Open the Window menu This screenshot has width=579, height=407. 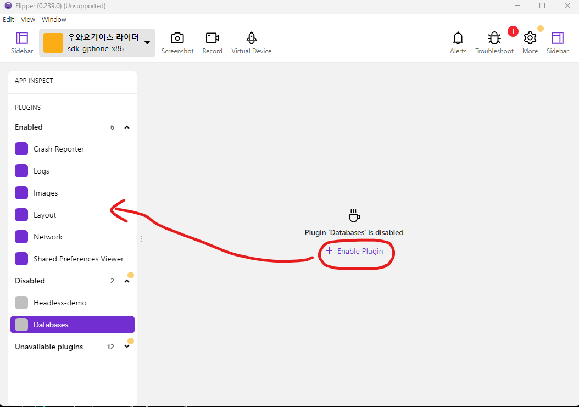[54, 20]
